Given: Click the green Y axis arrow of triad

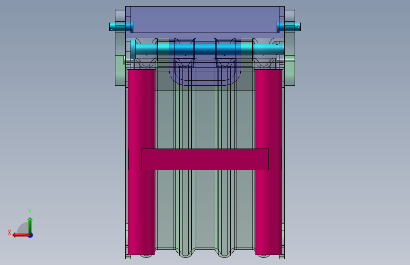Looking at the screenshot, I should point(30,225).
